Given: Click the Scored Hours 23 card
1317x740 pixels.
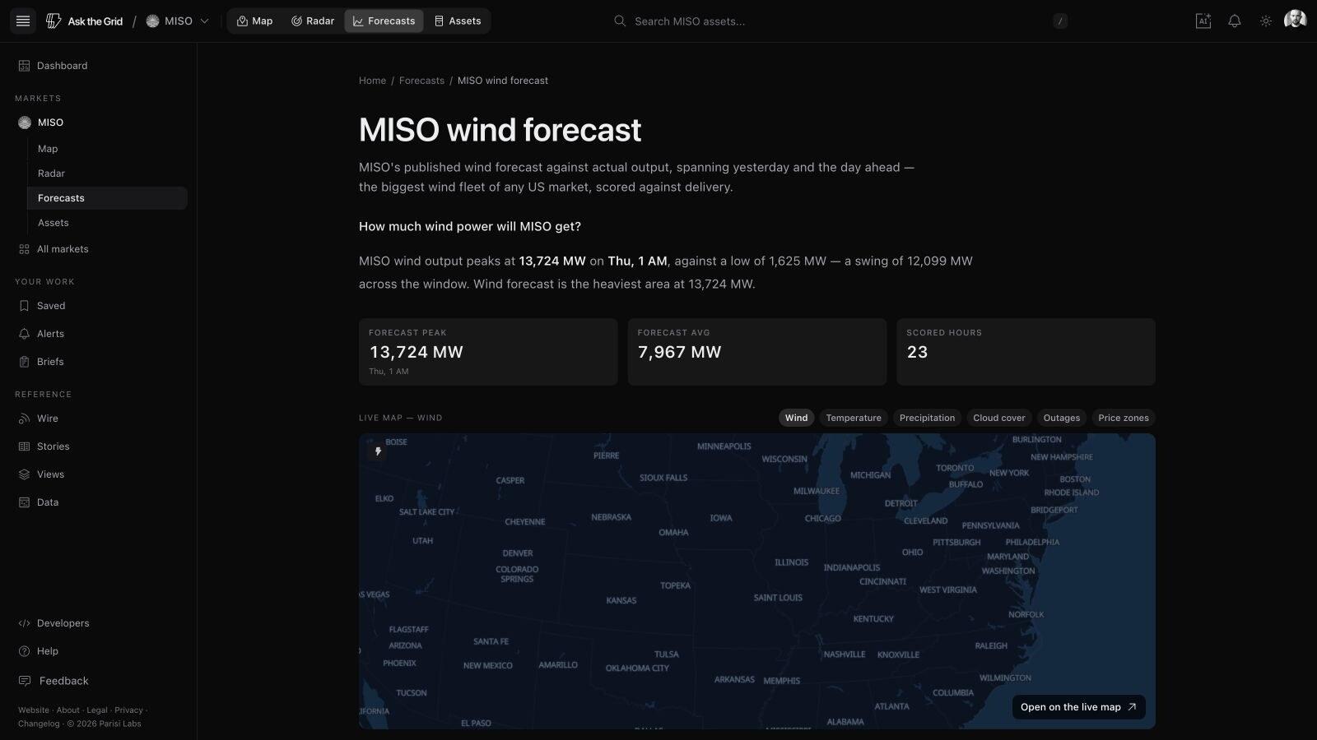Looking at the screenshot, I should [x=1026, y=352].
